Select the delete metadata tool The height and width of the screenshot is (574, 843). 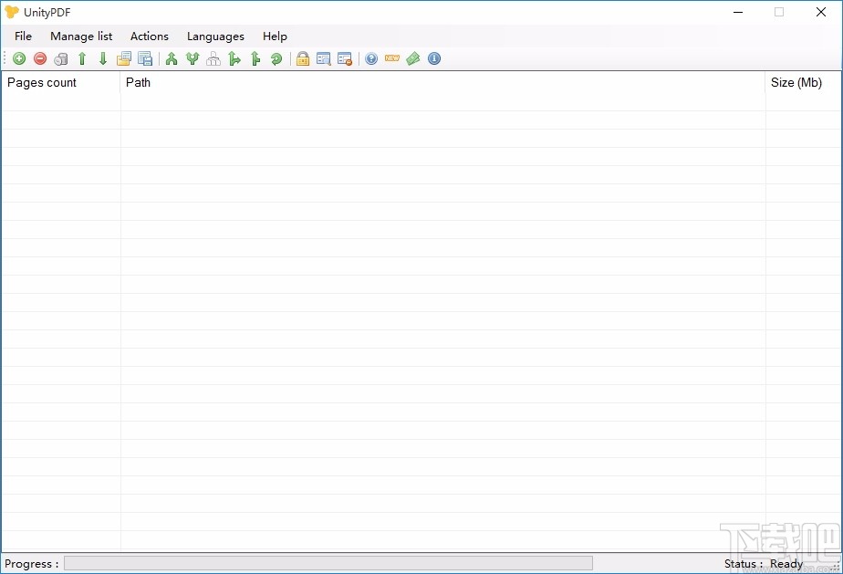tap(344, 58)
